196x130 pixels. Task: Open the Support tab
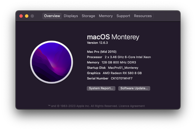[123, 16]
